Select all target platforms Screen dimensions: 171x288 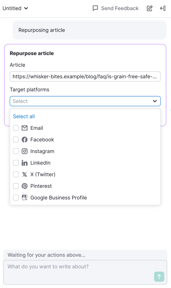pos(24,116)
